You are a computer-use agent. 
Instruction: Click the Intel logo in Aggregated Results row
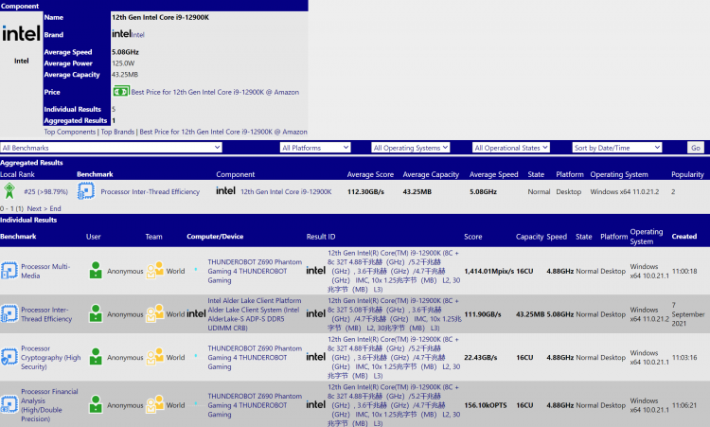pyautogui.click(x=225, y=191)
